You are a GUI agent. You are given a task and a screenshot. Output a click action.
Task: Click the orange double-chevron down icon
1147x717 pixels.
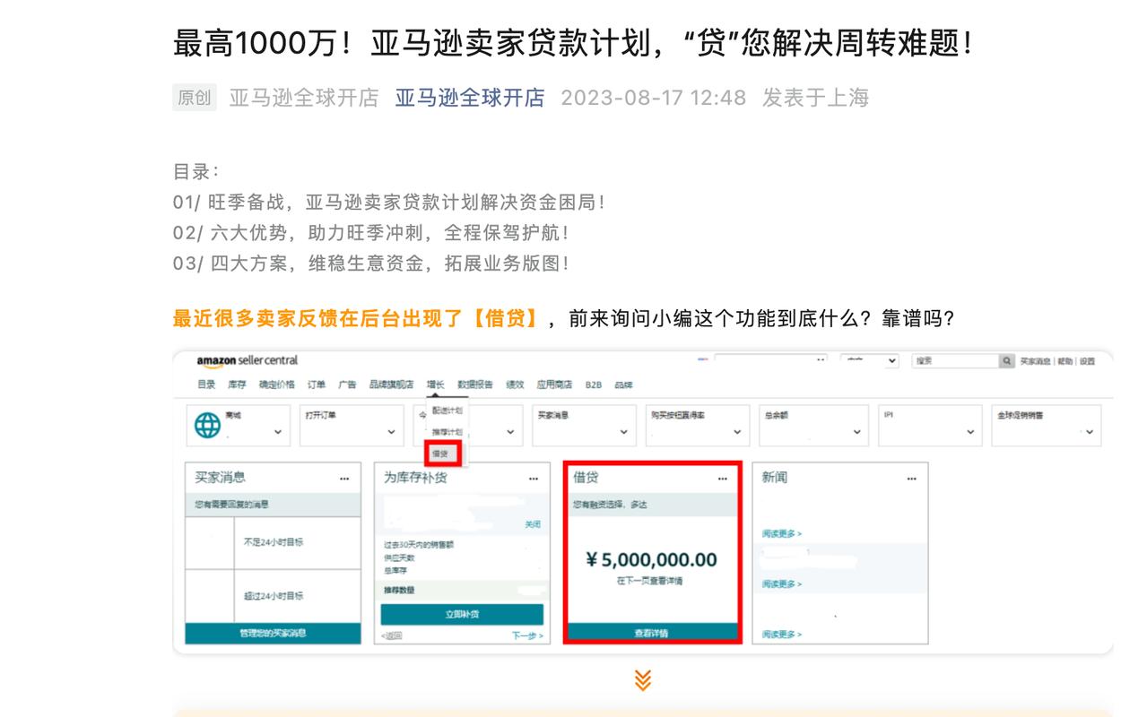click(642, 680)
